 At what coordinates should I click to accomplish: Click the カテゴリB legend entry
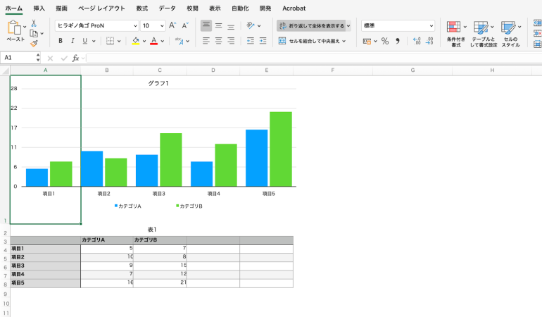click(189, 206)
